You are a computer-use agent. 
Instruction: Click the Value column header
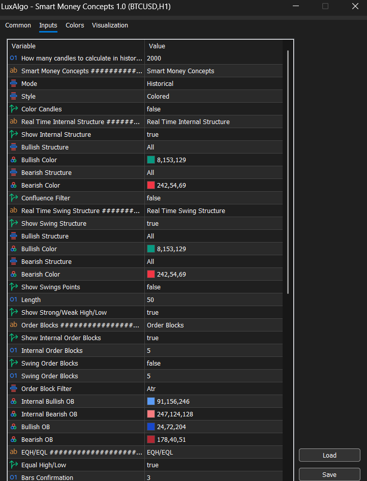pyautogui.click(x=213, y=46)
